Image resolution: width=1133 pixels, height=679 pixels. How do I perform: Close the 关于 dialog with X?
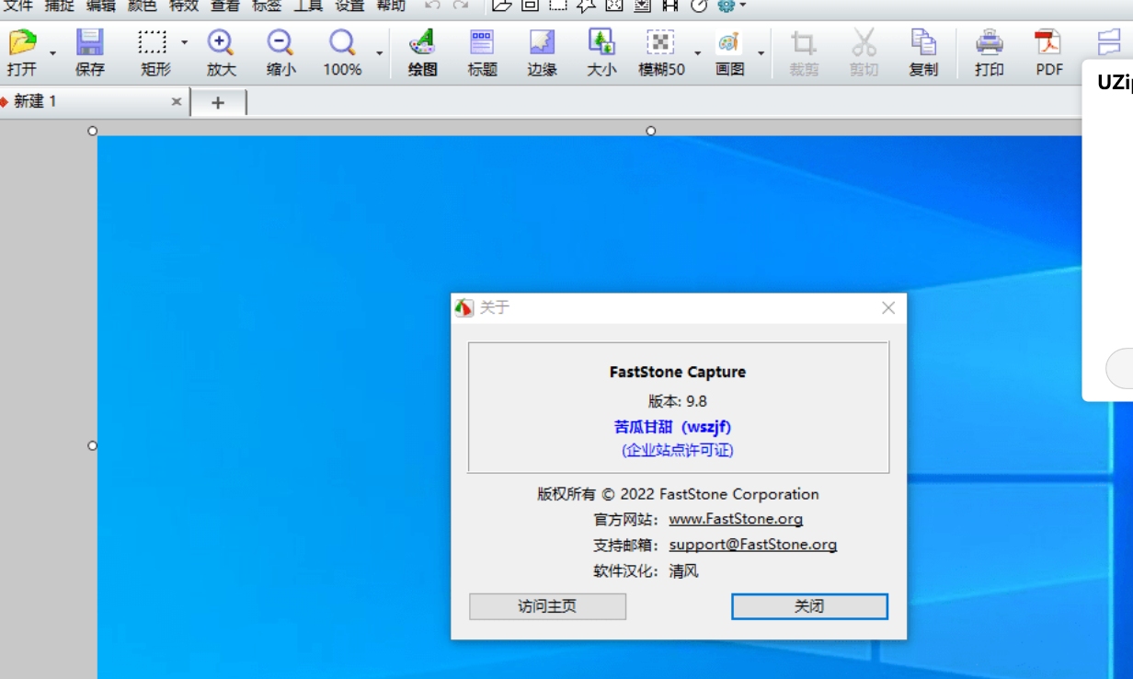pos(887,308)
